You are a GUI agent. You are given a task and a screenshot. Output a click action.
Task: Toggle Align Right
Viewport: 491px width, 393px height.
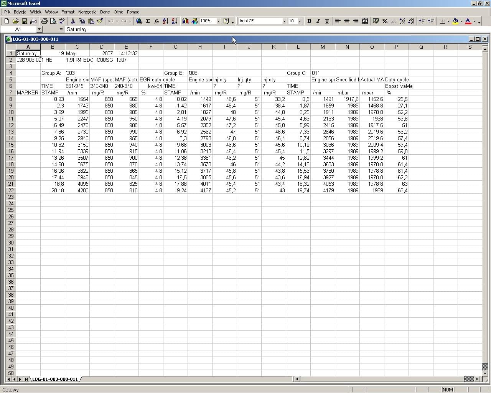356,21
